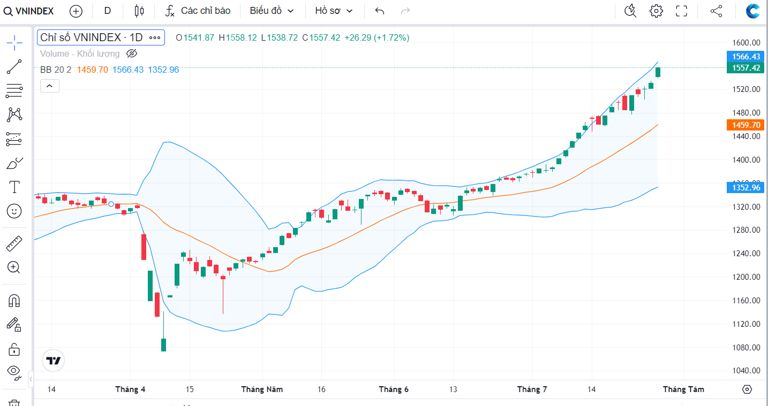Image resolution: width=768 pixels, height=406 pixels.
Task: Click the 1557.42 current price label
Action: [747, 68]
